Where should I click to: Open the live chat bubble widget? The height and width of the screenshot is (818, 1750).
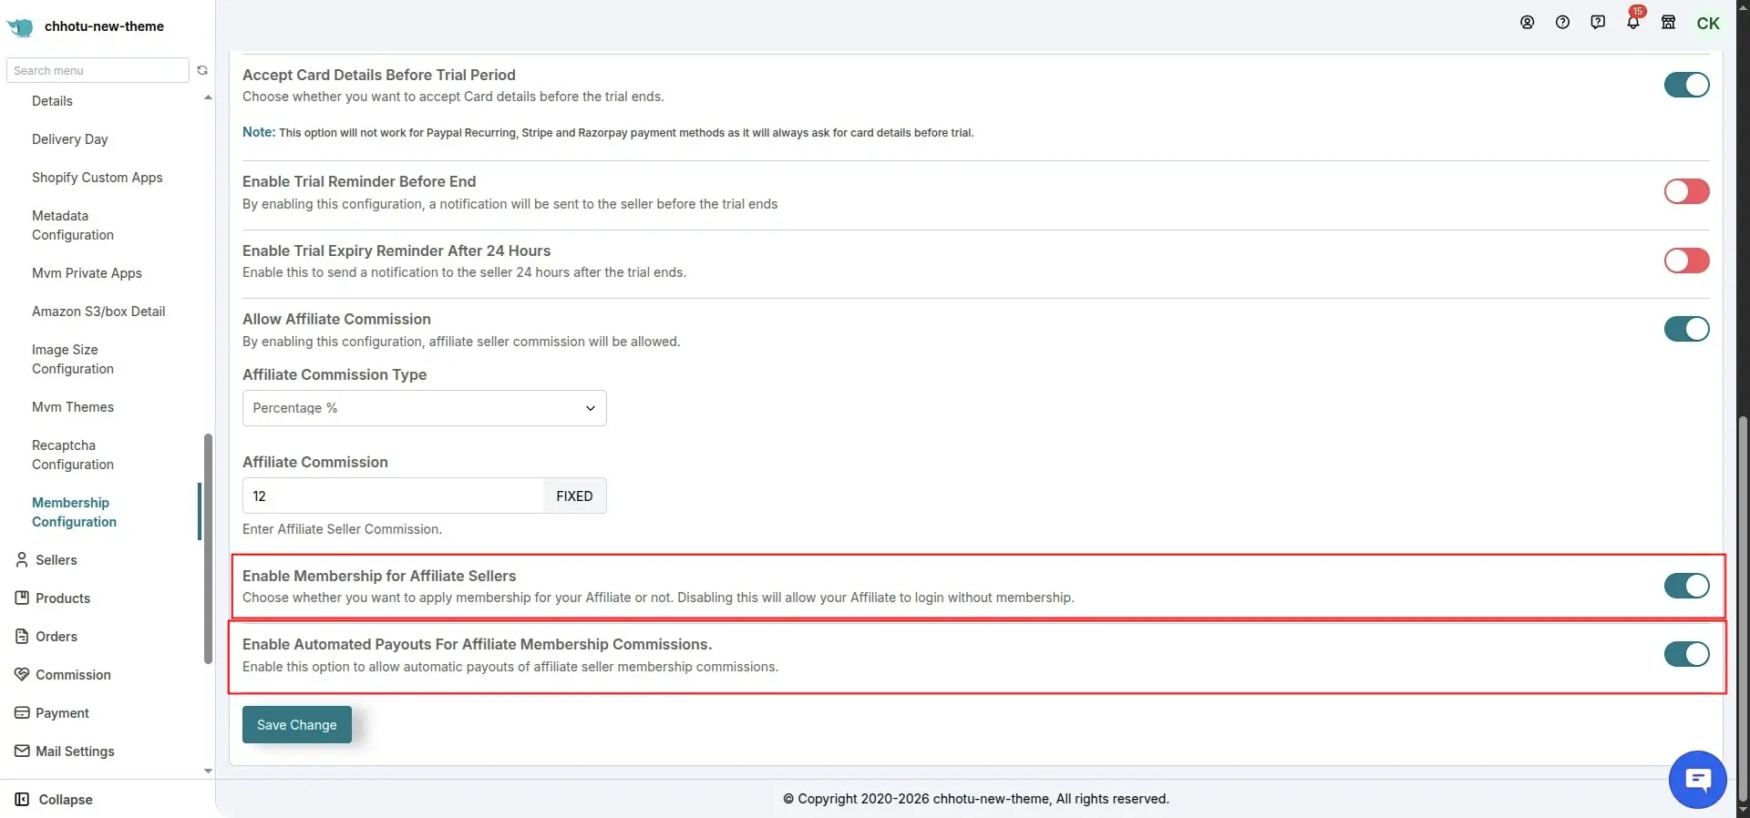(x=1697, y=780)
